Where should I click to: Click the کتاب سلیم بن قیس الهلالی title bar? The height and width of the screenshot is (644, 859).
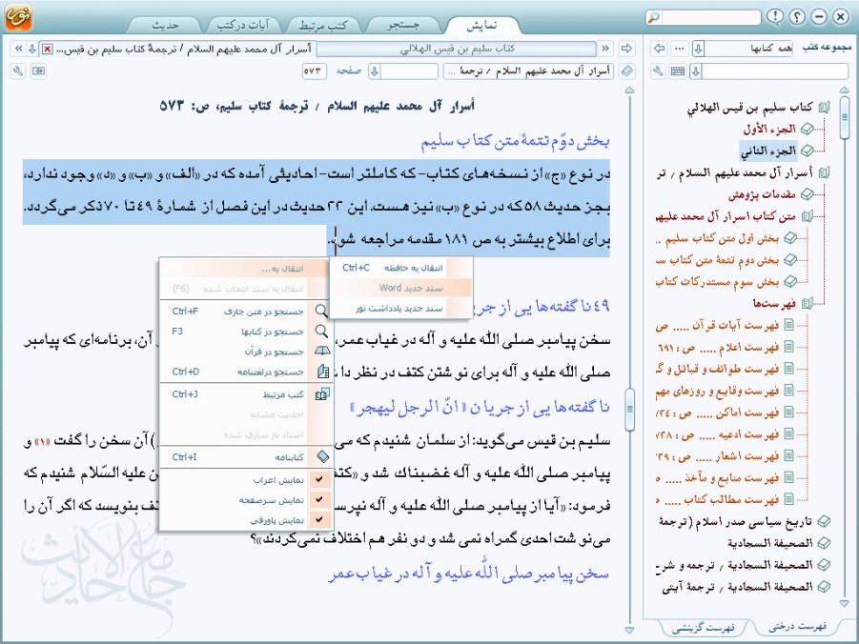[x=457, y=49]
